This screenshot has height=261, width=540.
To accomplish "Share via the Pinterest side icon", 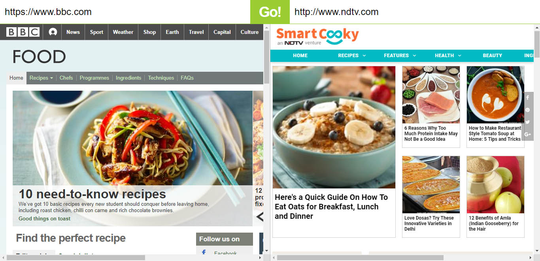I will [528, 110].
